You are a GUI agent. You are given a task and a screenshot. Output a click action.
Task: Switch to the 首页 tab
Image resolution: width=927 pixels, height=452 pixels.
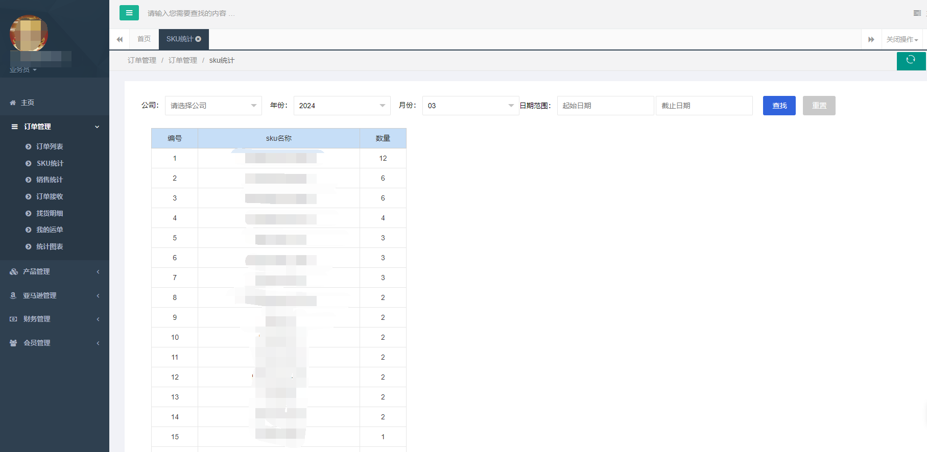point(144,39)
